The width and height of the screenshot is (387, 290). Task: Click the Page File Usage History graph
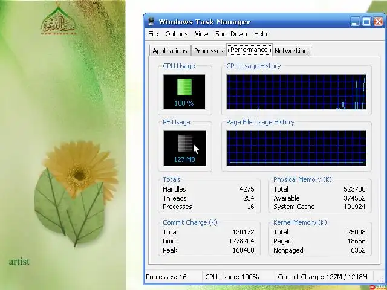(x=296, y=148)
